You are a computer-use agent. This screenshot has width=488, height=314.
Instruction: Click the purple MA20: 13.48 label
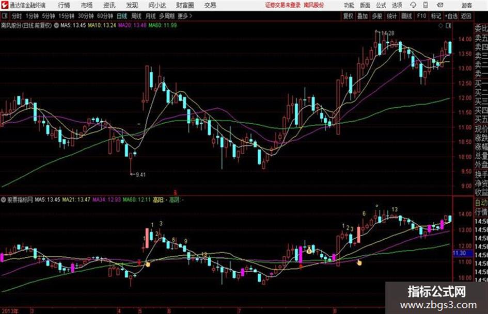coord(132,25)
